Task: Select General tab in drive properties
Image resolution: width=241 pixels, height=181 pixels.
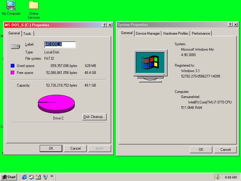Action: click(x=14, y=33)
